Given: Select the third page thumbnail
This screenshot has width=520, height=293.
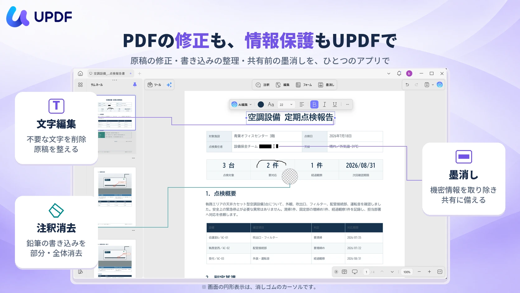Looking at the screenshot, I should tap(115, 259).
